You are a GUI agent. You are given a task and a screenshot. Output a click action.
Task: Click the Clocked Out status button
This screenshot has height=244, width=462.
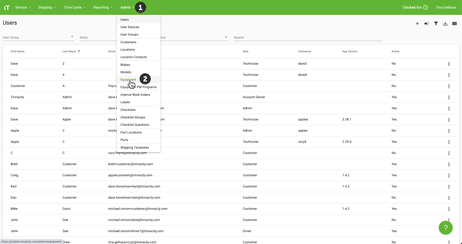[415, 8]
